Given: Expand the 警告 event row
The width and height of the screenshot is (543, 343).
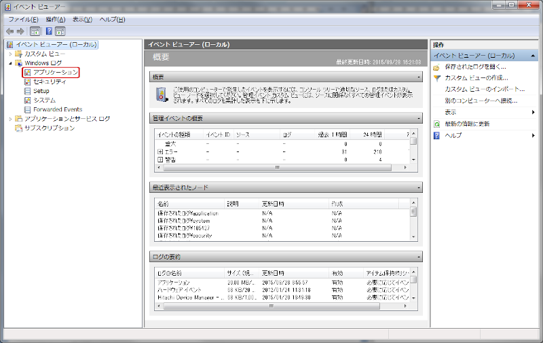Looking at the screenshot, I should [x=160, y=160].
